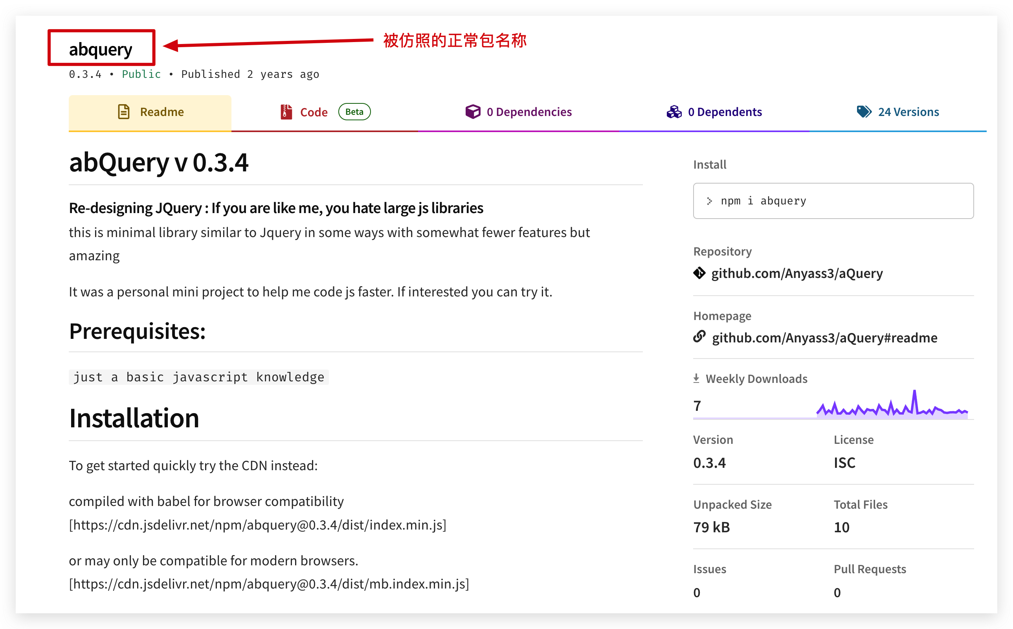Open the github.com/Anyass3/aQuery#readme homepage link
Screen dimensions: 1013x629
coord(824,338)
